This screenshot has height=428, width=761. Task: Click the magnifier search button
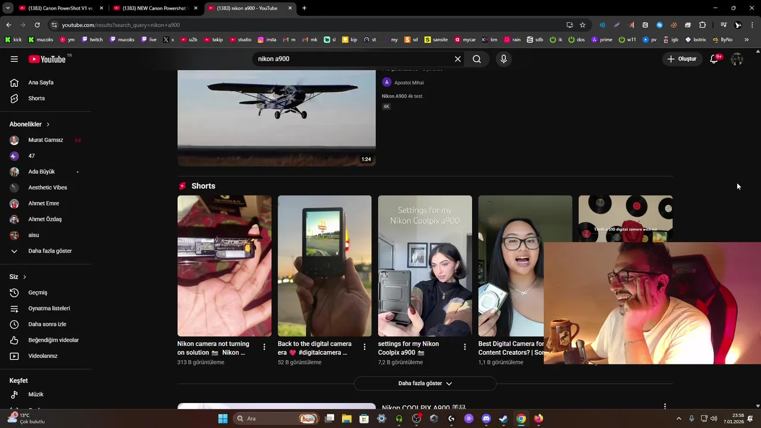[x=477, y=59]
